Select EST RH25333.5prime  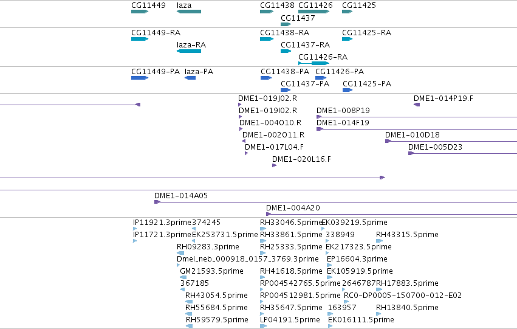(x=291, y=247)
